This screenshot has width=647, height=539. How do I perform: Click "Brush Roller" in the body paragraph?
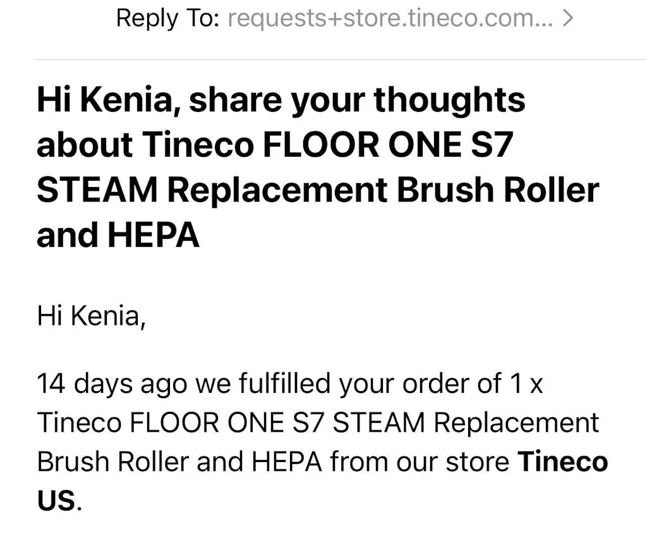(x=113, y=462)
